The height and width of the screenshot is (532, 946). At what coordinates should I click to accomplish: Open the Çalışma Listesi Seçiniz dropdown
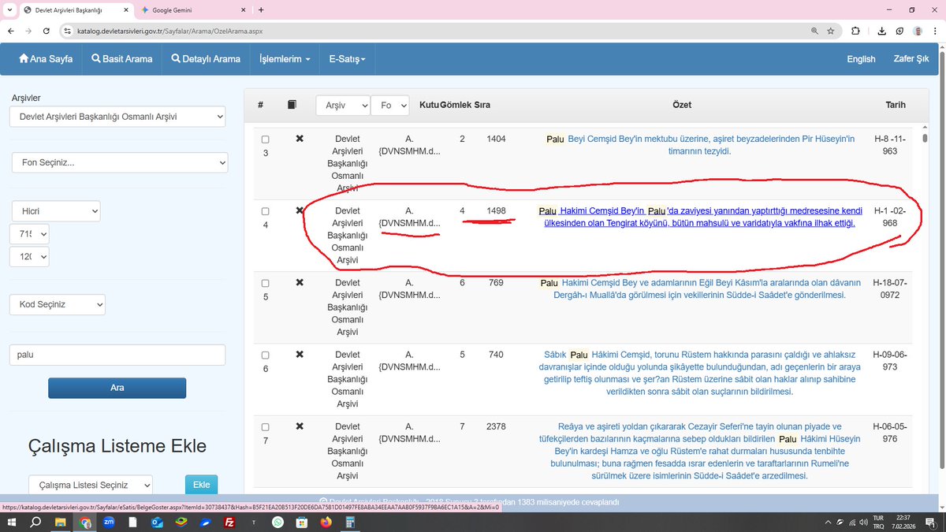[x=91, y=485]
